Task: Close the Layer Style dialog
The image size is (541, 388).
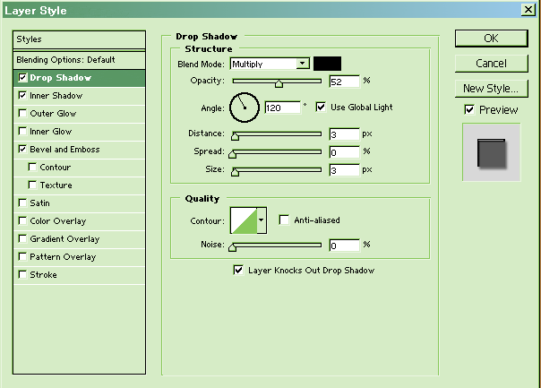Action: click(x=528, y=10)
